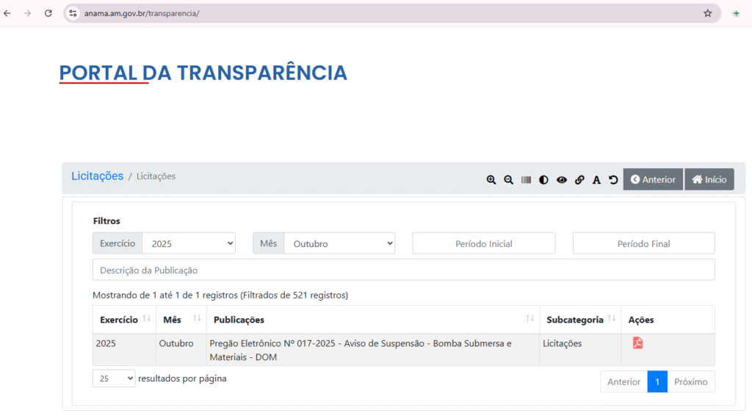Click the Descrição da Publicação search field
The height and width of the screenshot is (416, 752).
[x=403, y=270]
